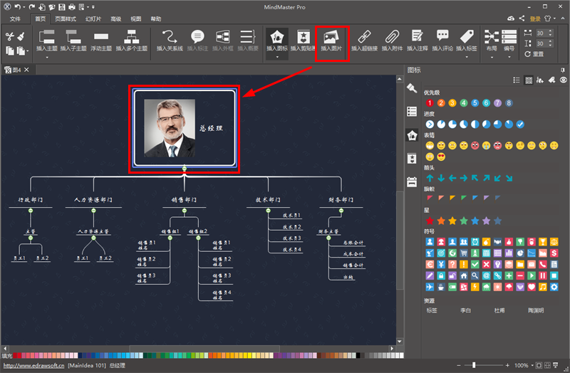Click the Insert Comment (插入评论) icon
The height and width of the screenshot is (373, 570).
(442, 36)
